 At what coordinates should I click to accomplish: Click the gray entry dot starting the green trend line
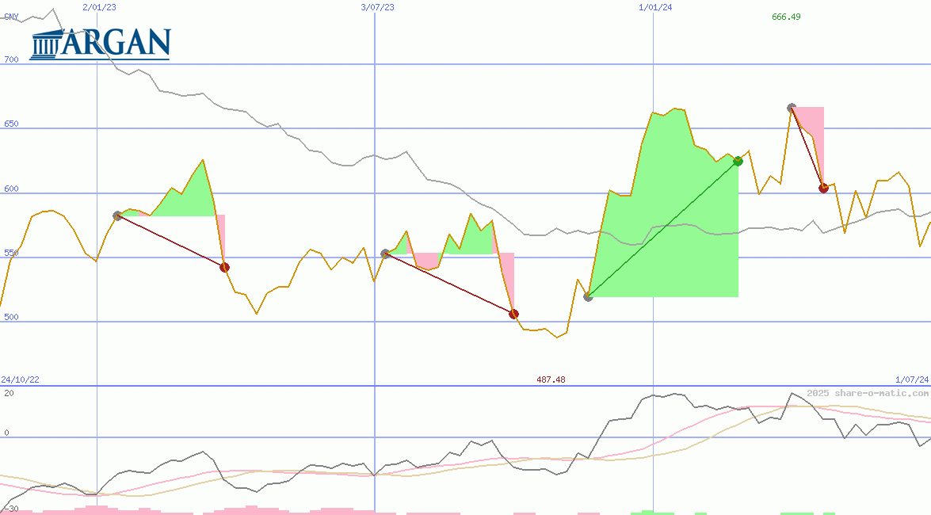coord(588,296)
